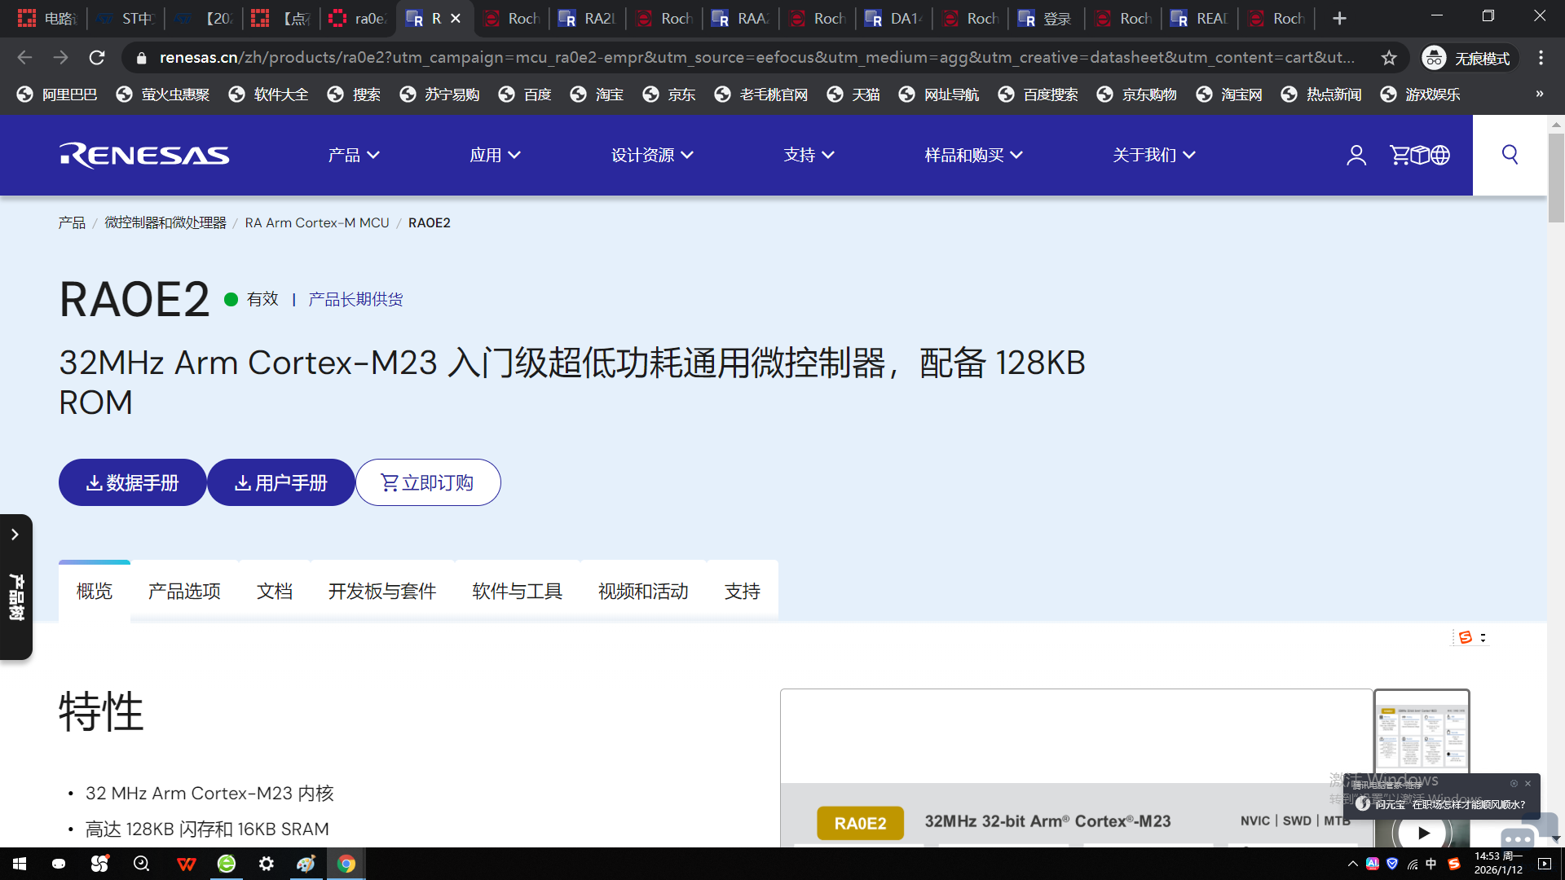Expand the 支持 navigation dropdown
The width and height of the screenshot is (1565, 880).
coord(809,155)
